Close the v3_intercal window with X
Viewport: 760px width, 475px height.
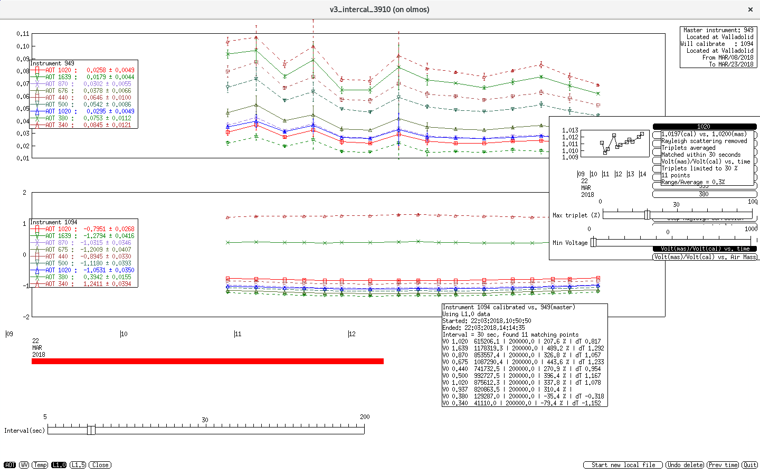tap(750, 9)
